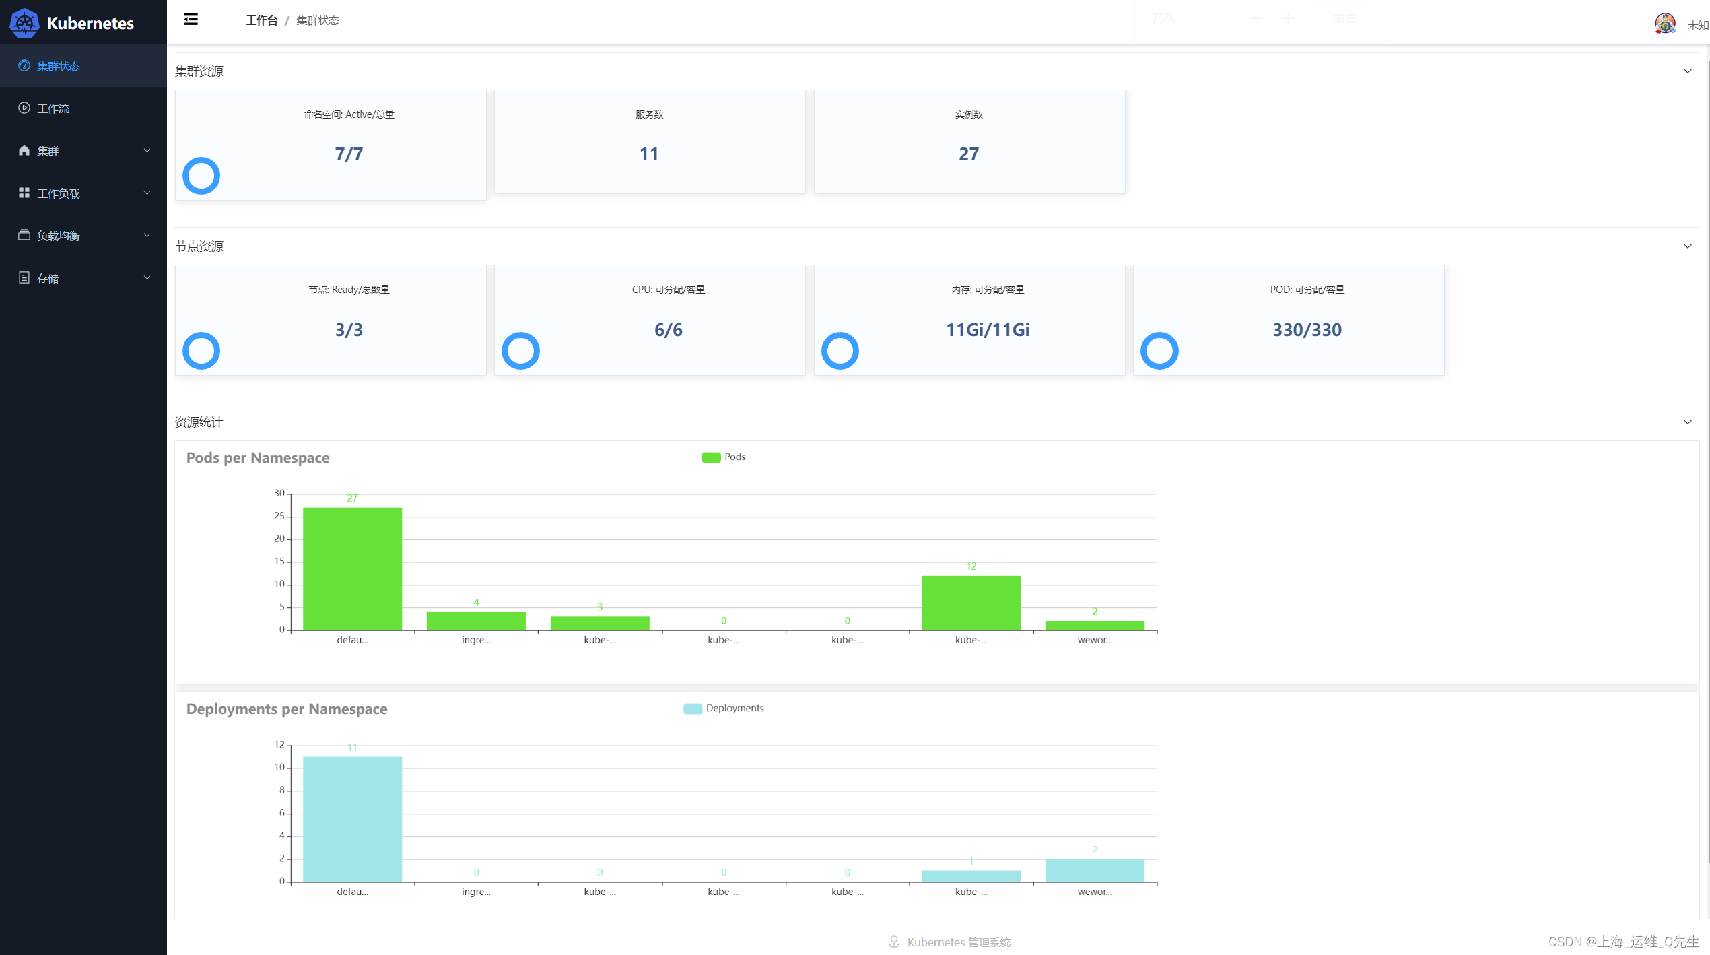Viewport: 1710px width, 955px height.
Task: Collapse the 资源统计 section chevron
Action: [x=1687, y=422]
